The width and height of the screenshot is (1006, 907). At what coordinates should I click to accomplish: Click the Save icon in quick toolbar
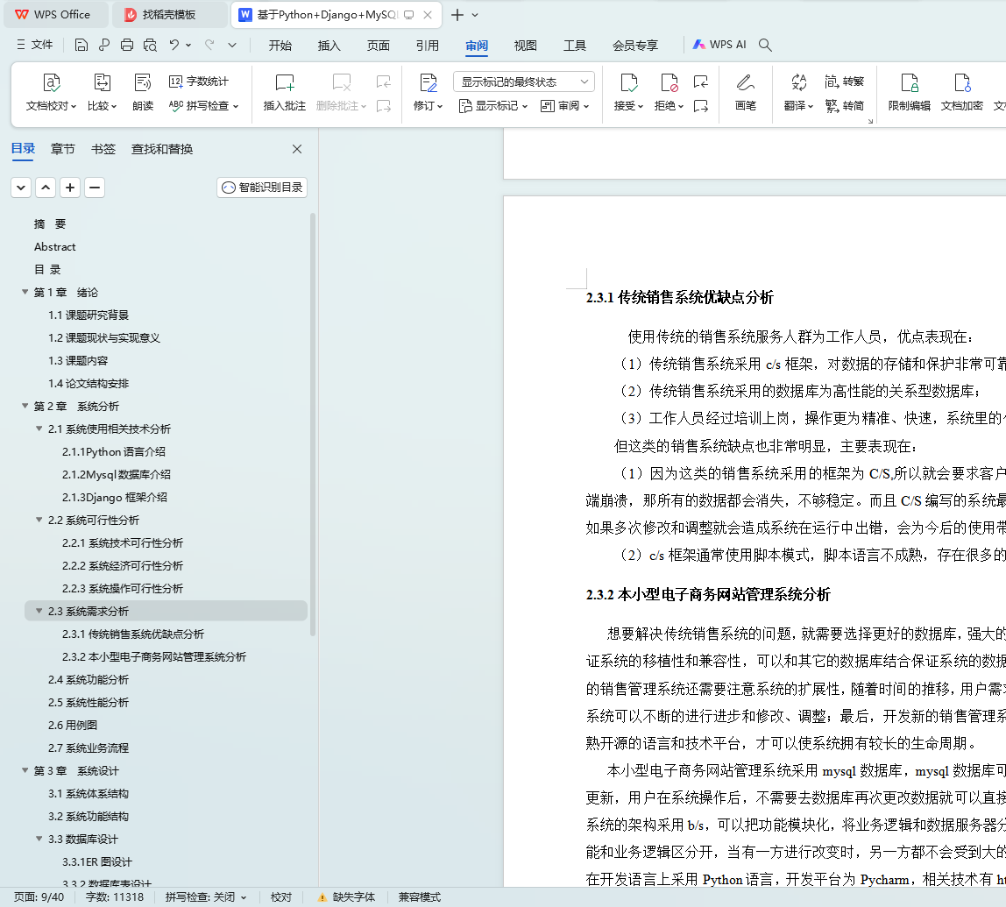[x=81, y=45]
